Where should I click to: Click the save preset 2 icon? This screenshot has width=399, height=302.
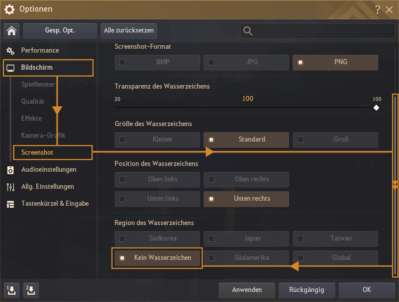pos(31,290)
